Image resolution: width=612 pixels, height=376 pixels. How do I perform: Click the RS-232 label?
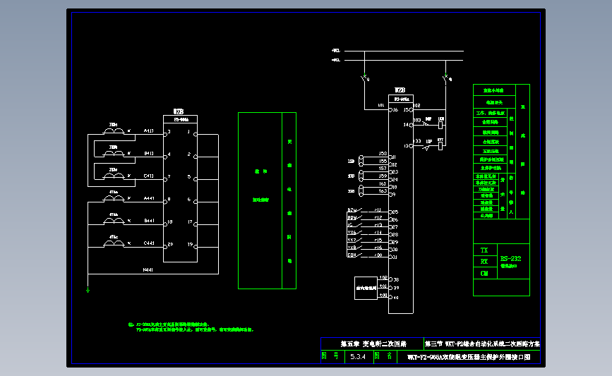(510, 259)
